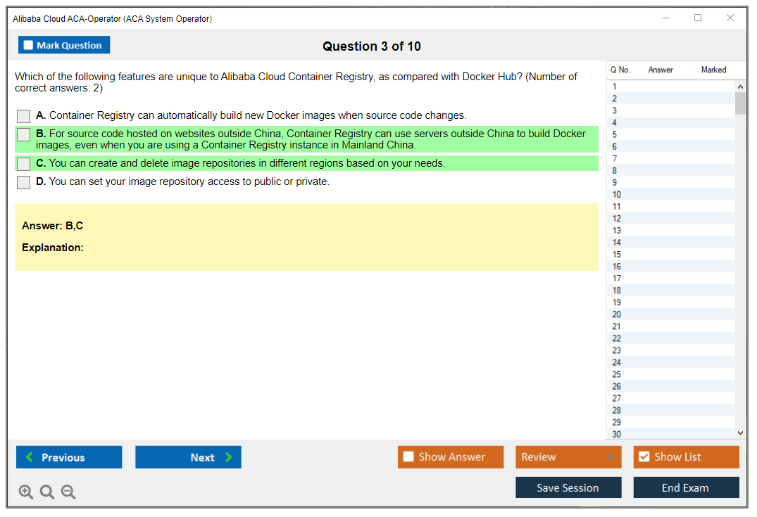Click the zoom in magnifier icon

[x=26, y=492]
